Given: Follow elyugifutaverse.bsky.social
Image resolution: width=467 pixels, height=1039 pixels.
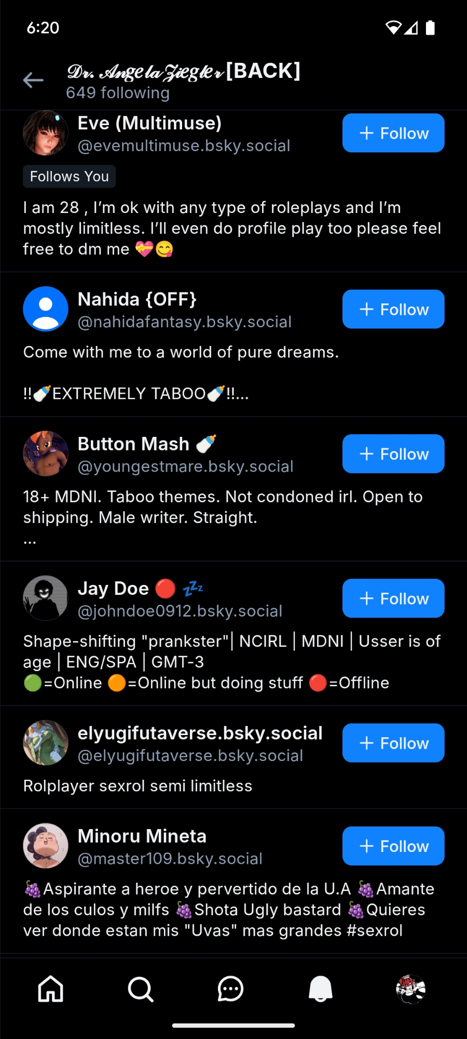Looking at the screenshot, I should pos(393,743).
